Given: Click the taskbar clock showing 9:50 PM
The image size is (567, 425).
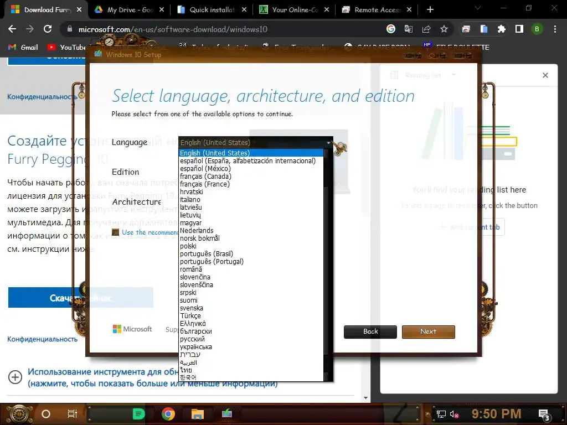Looking at the screenshot, I should [x=496, y=414].
